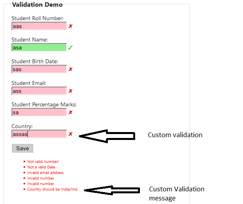243x204 pixels.
Task: Click green checkmark beside Student Name field
Action: 71,48
